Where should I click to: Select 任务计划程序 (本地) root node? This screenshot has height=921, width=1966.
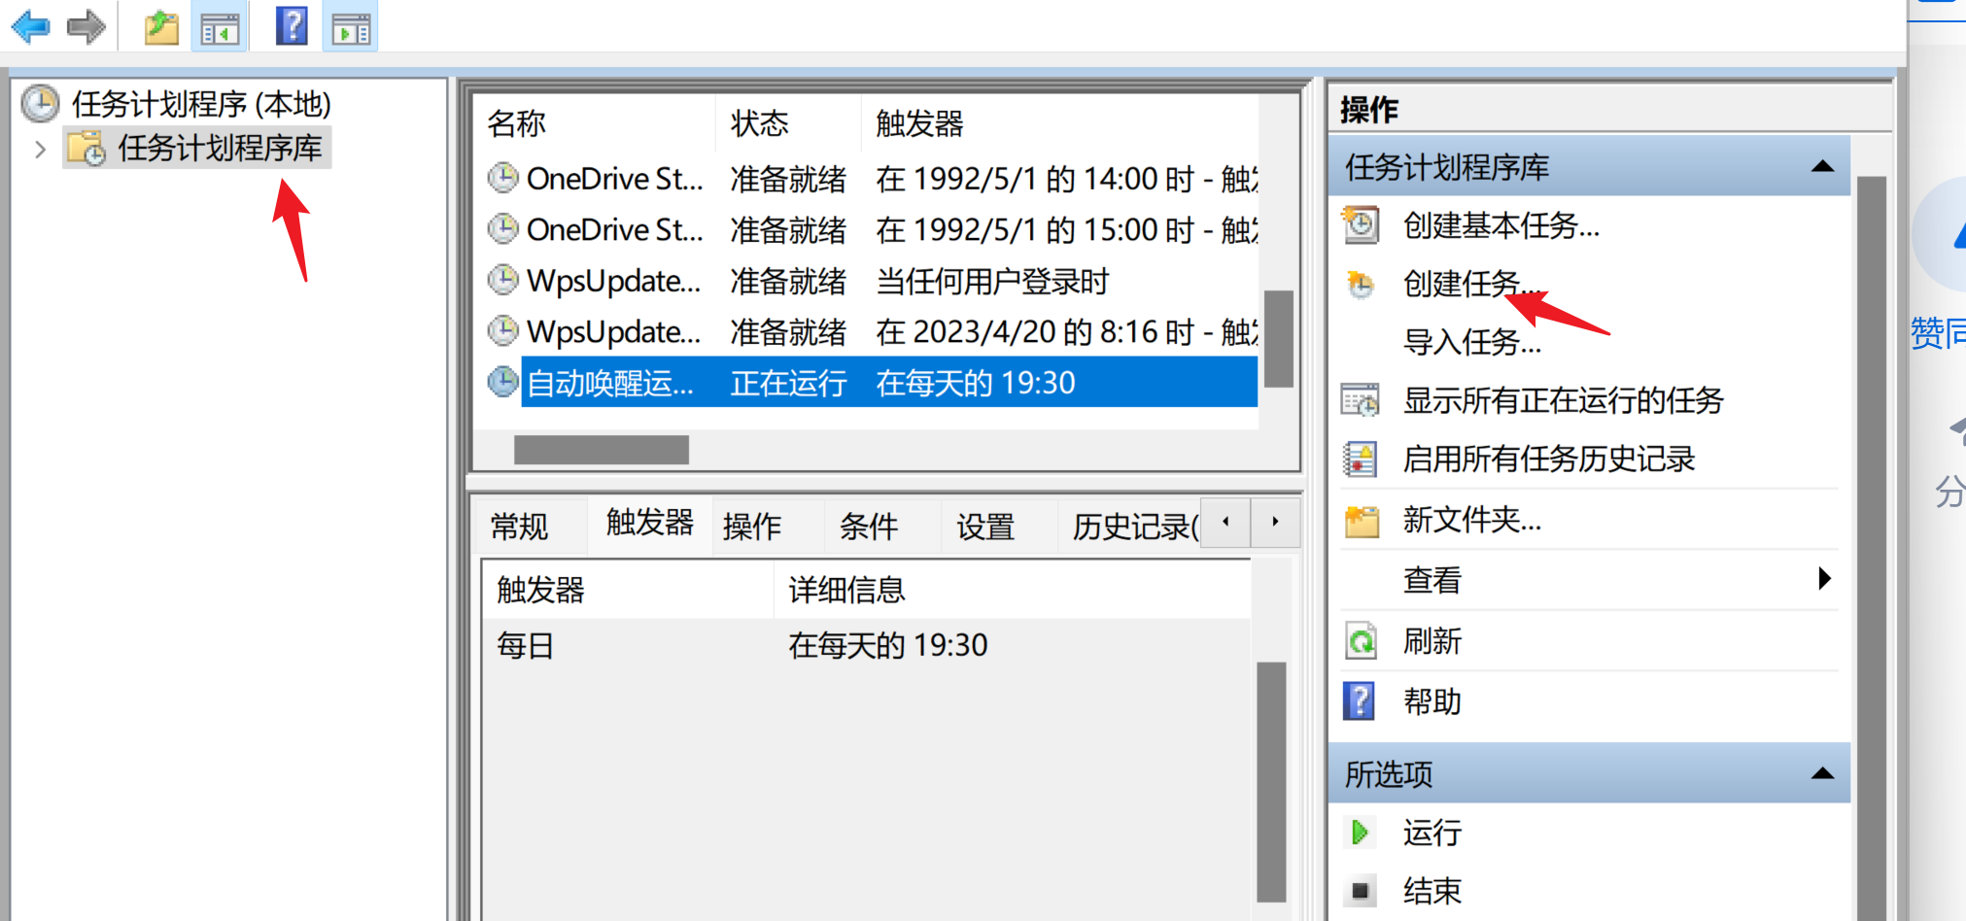click(200, 104)
